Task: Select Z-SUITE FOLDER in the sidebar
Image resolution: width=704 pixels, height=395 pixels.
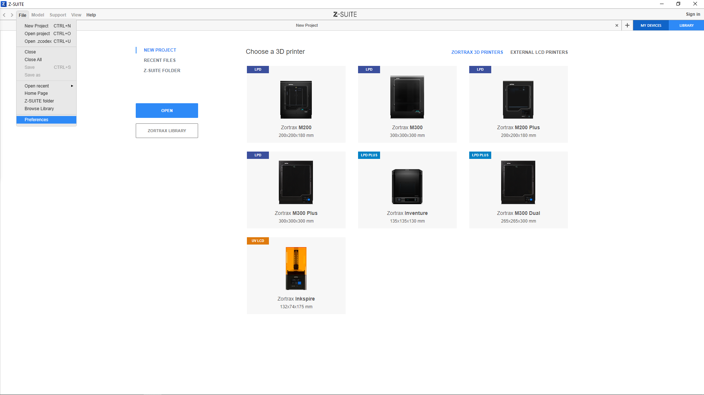Action: click(x=162, y=71)
